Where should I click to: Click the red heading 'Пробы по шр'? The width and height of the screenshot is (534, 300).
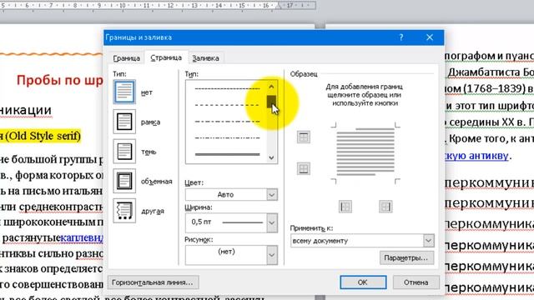(x=59, y=80)
